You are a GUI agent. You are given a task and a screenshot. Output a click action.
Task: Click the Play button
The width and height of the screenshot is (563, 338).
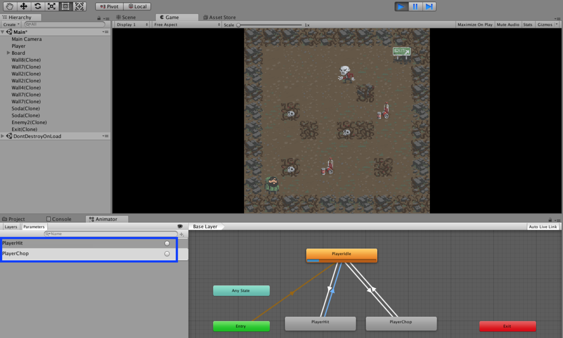click(x=401, y=7)
